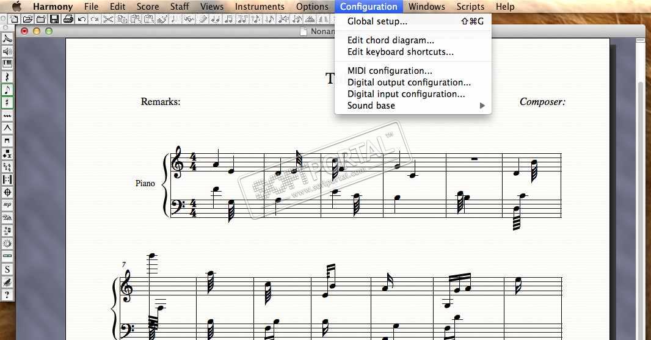Open the Help menu
Image resolution: width=651 pixels, height=340 pixels.
pos(505,7)
